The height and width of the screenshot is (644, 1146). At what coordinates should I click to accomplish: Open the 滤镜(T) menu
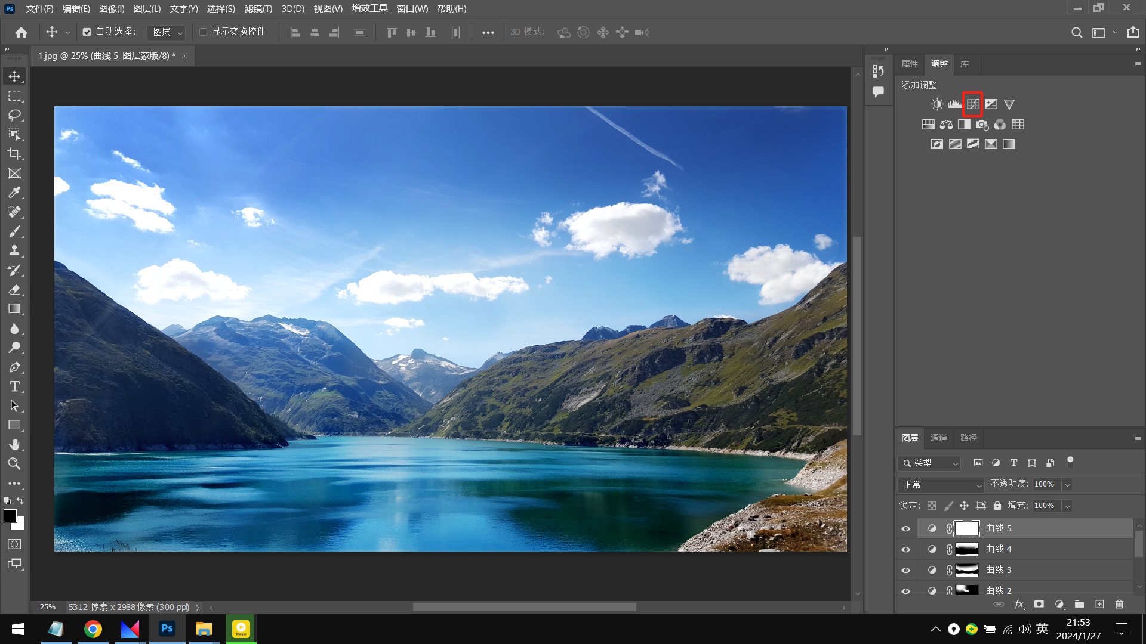pyautogui.click(x=258, y=8)
